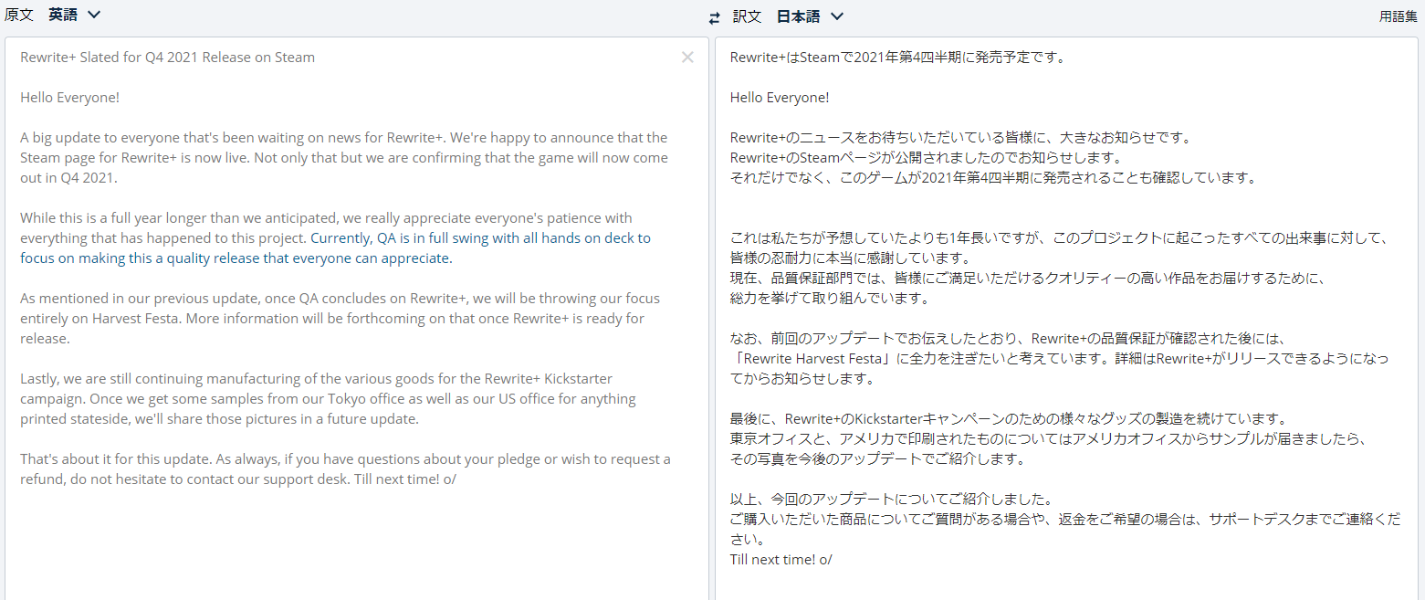
Task: Click the paragraph starting 'A big update to everyone'
Action: pyautogui.click(x=344, y=158)
